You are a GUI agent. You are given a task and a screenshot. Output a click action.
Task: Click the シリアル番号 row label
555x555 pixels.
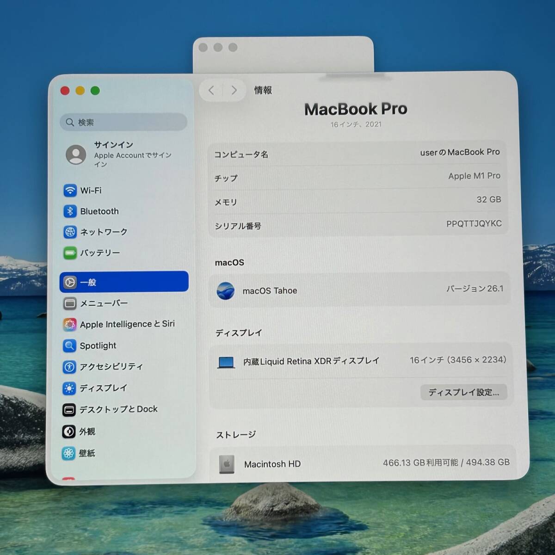[x=238, y=226]
